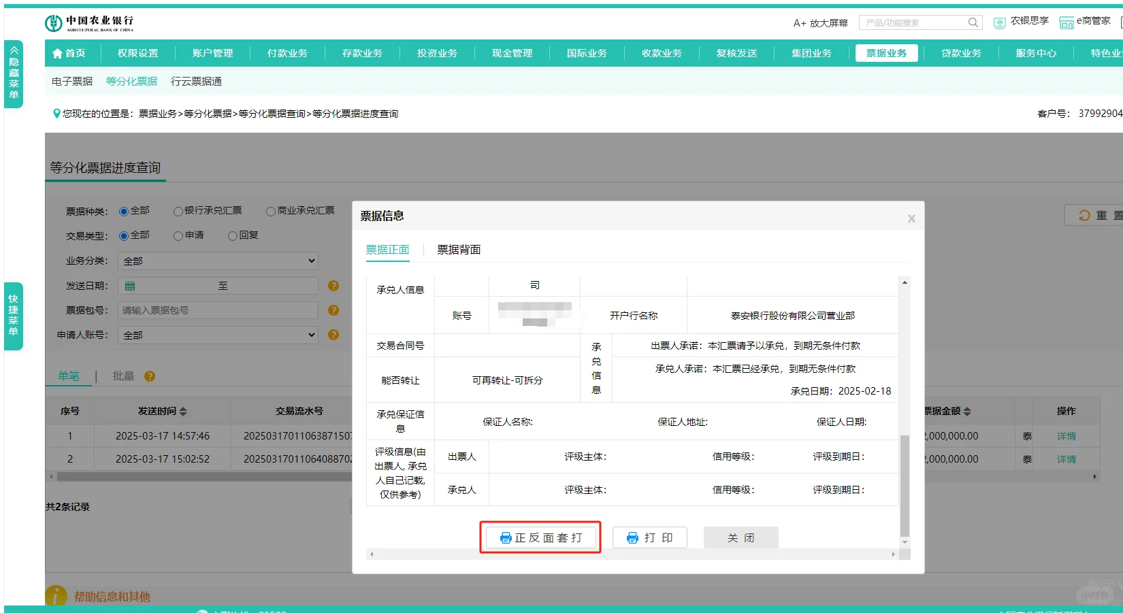Click help icon beside 发送日期
1123x613 pixels.
pos(333,286)
